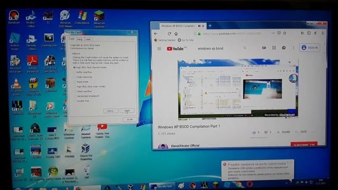Open Bandicam desktop shortcut
Viewport: 338px width, 190px height.
point(14,17)
